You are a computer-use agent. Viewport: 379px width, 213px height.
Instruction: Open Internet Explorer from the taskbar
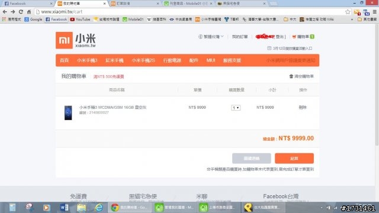99,208
